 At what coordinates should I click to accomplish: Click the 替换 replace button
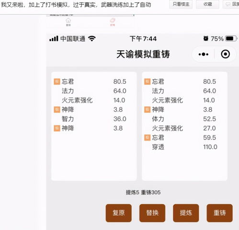152,213
